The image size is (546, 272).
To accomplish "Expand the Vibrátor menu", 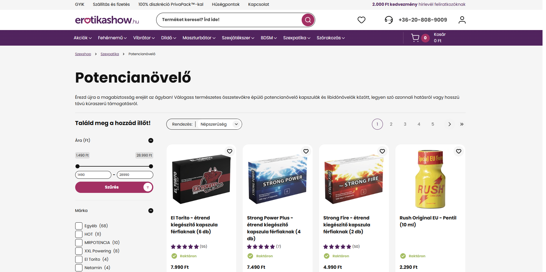I will [144, 38].
